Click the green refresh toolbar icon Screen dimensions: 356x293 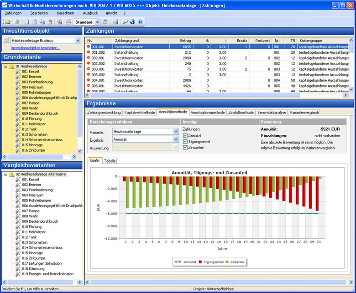(17, 22)
